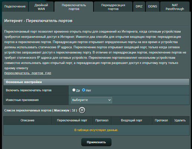Click the Входящий порт column header
Image resolution: width=192 pixels, height=149 pixels.
[132, 120]
